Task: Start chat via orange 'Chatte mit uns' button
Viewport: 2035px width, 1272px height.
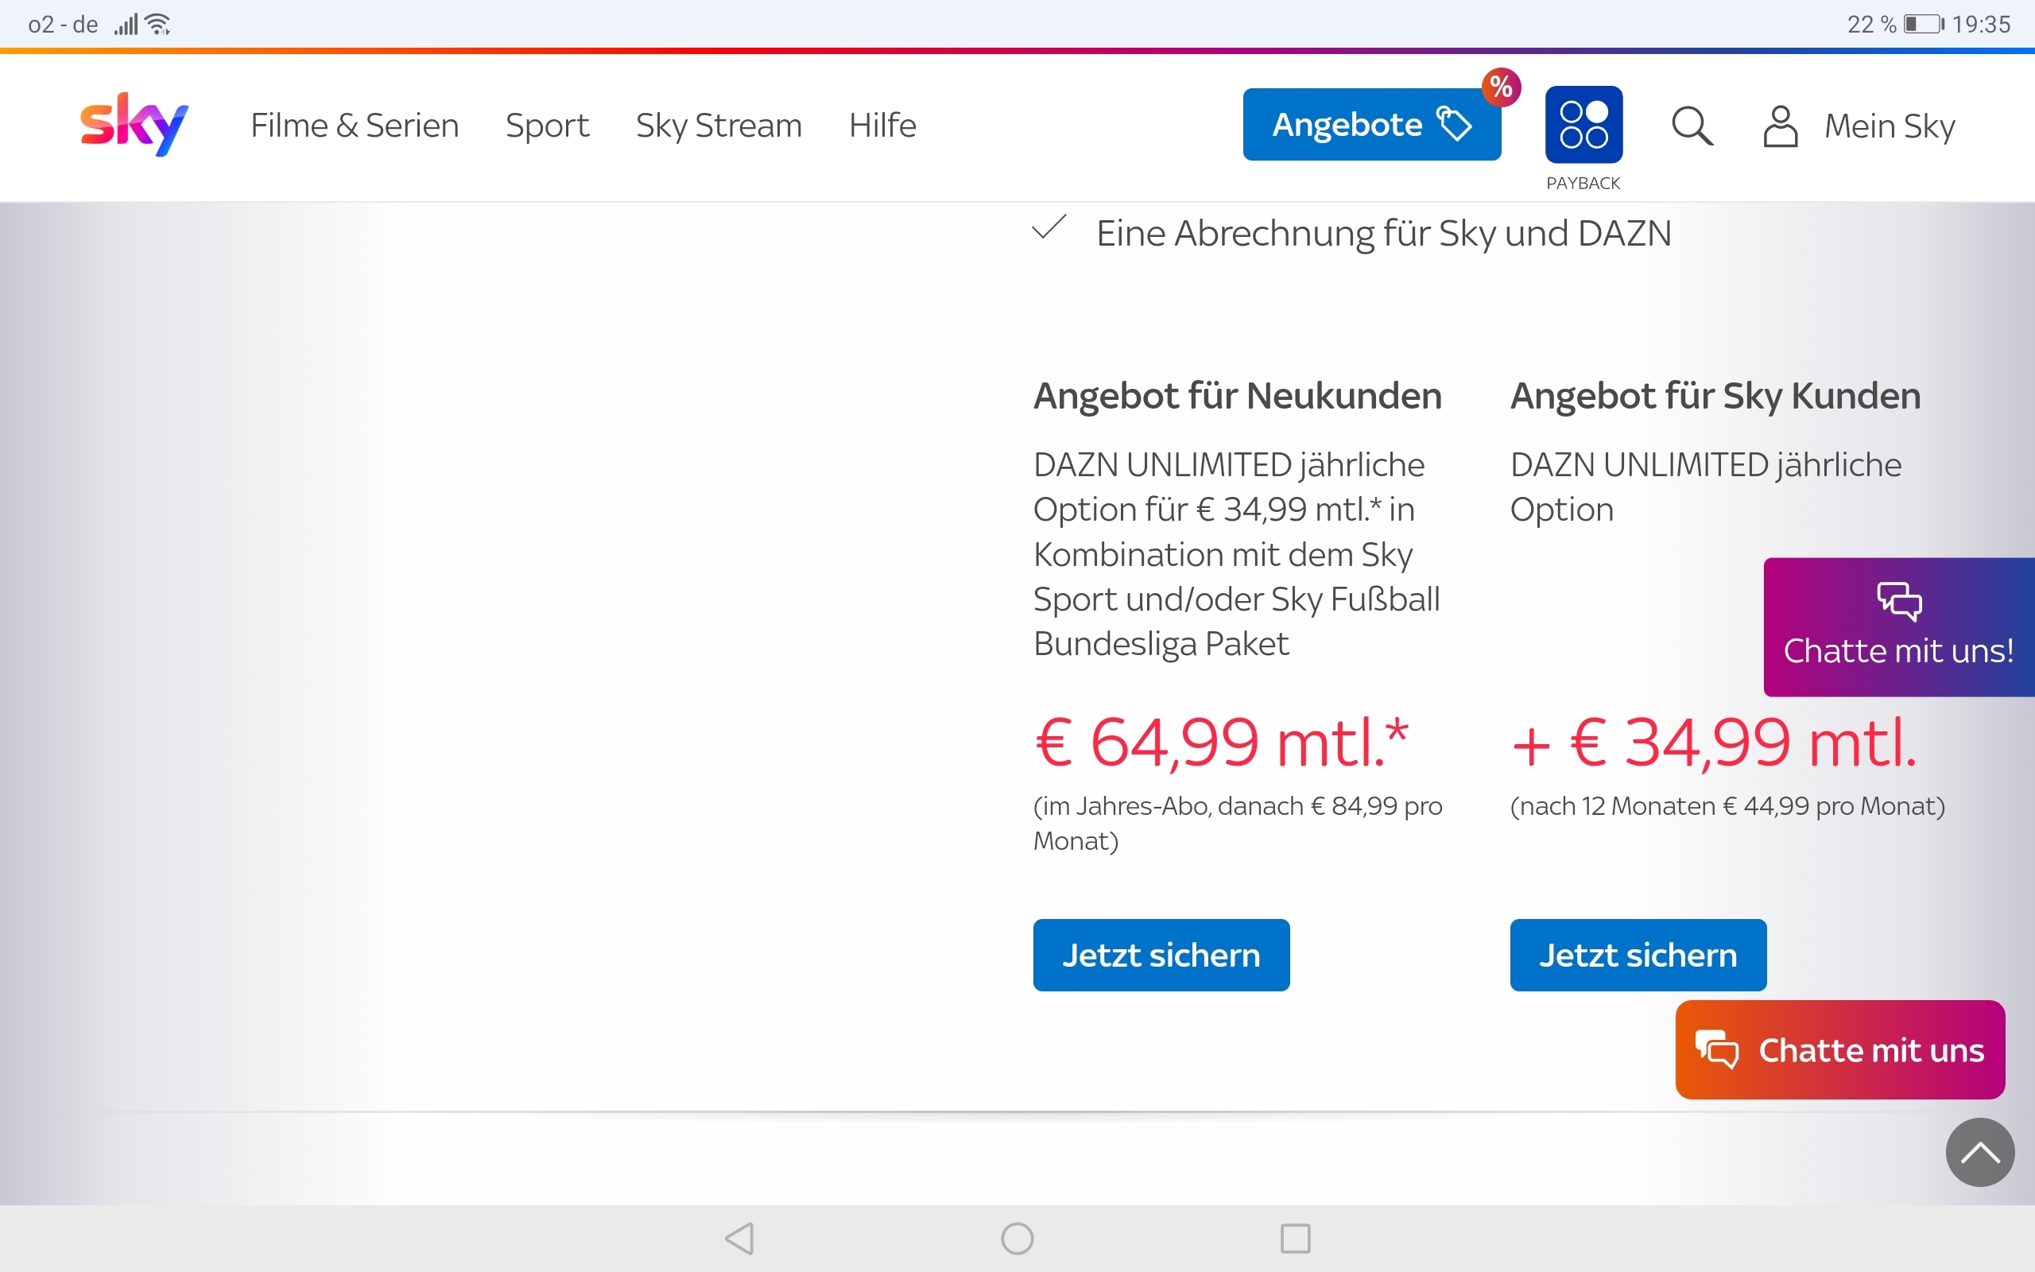Action: [1839, 1049]
